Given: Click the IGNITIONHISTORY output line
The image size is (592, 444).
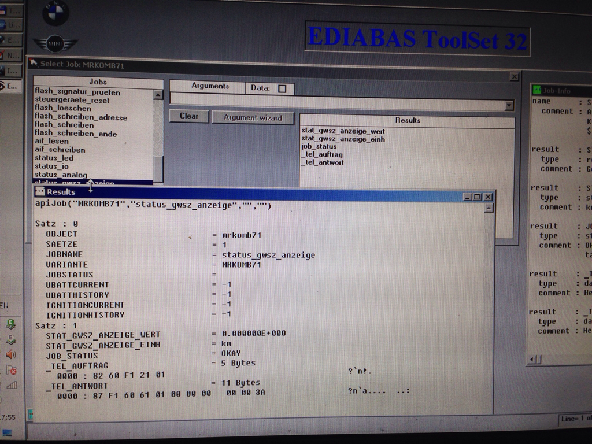Looking at the screenshot, I should (139, 314).
